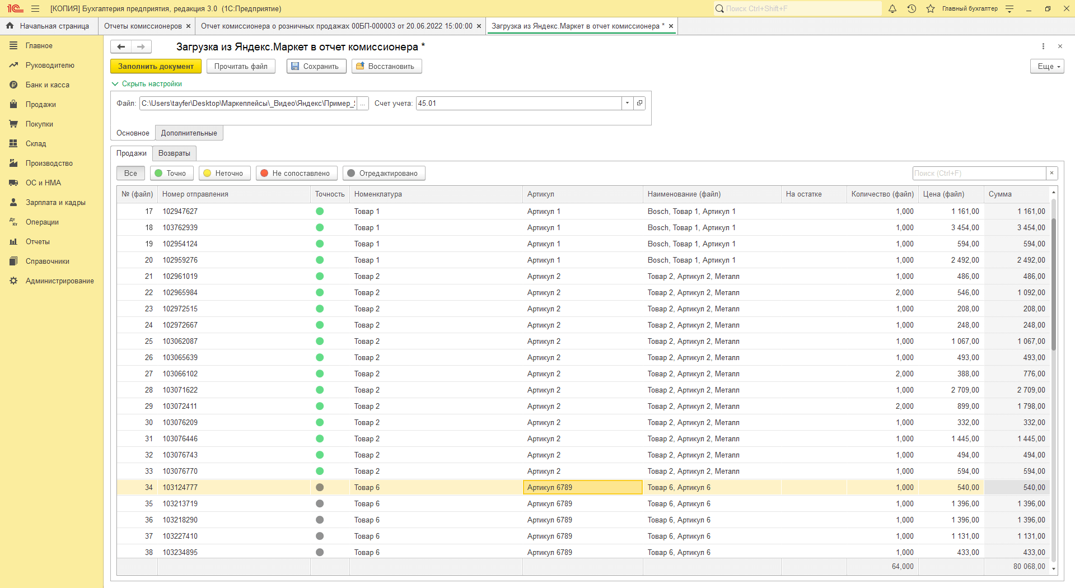Select cell Артикул 6789 in row 34
The width and height of the screenshot is (1075, 588).
(582, 488)
